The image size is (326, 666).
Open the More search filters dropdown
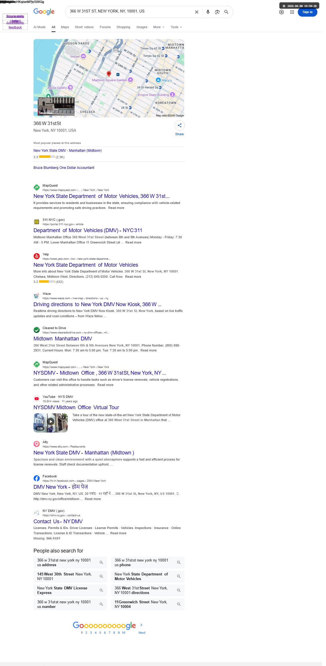tap(159, 27)
